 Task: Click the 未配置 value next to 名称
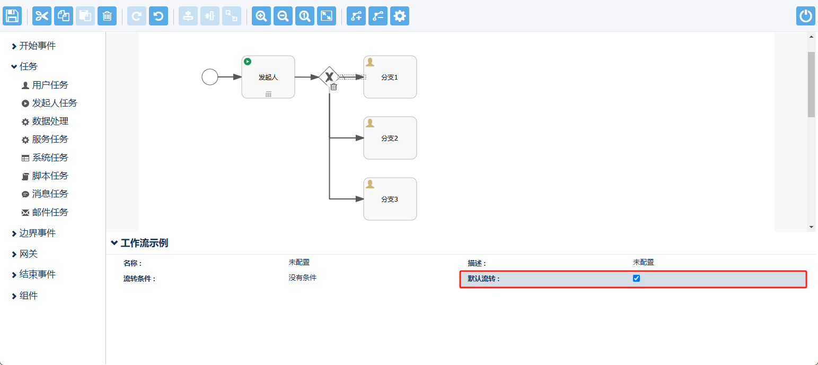point(299,262)
